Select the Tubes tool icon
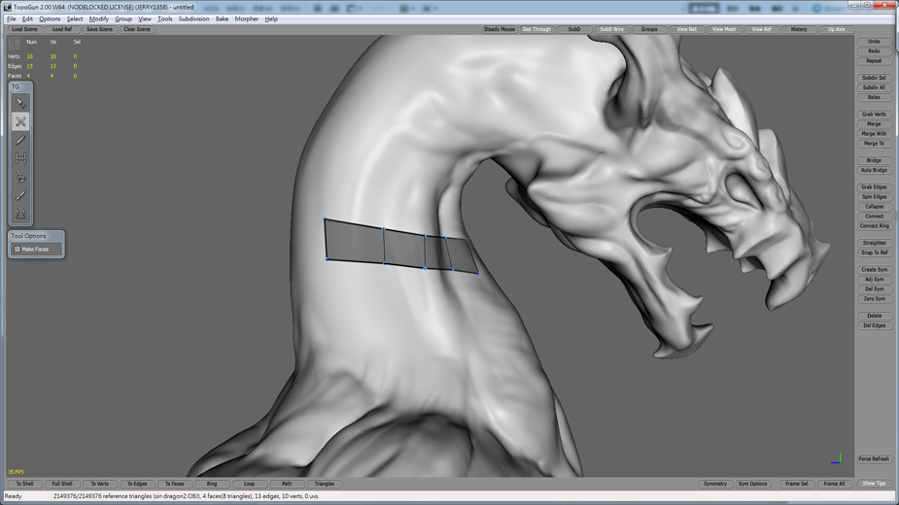 [20, 178]
